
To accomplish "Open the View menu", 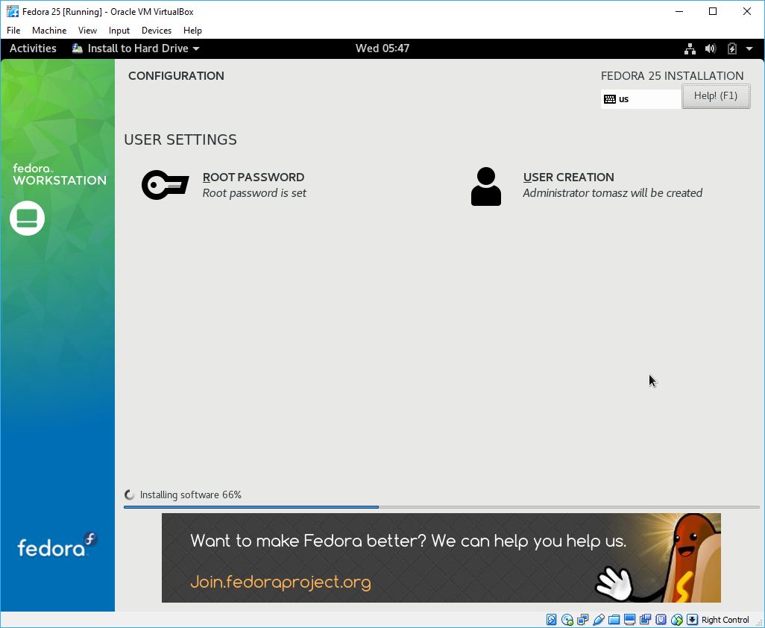I will pyautogui.click(x=87, y=31).
